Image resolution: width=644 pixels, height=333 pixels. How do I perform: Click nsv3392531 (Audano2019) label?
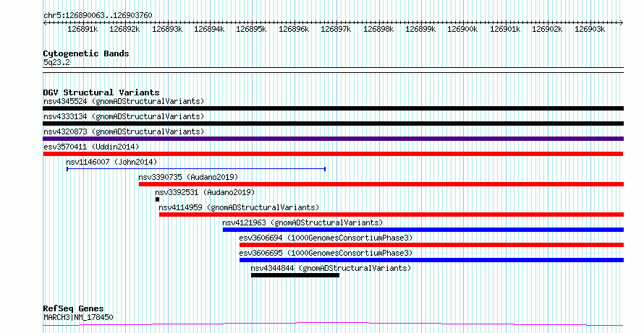(x=205, y=192)
